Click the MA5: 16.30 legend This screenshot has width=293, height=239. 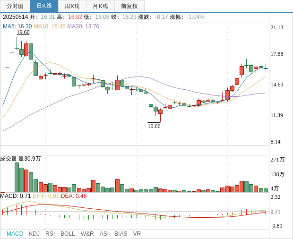coord(17,26)
